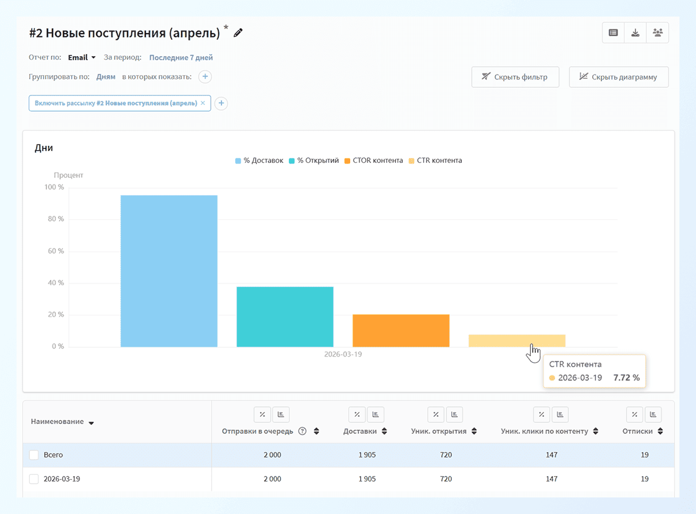Select the 2026-03-19 row checkbox
The height and width of the screenshot is (514, 696).
[x=34, y=479]
